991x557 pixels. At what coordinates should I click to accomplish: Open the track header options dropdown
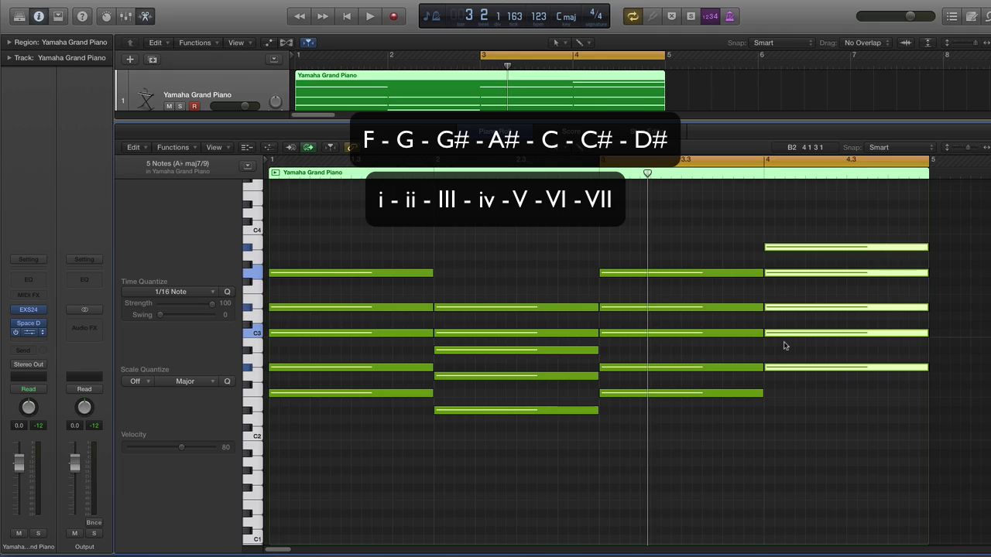[x=273, y=60]
